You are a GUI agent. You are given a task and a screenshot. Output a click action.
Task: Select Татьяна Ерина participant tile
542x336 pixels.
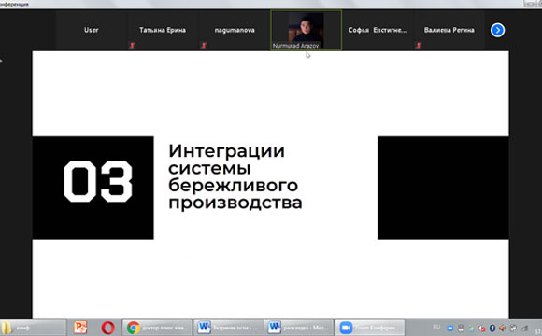click(x=163, y=31)
